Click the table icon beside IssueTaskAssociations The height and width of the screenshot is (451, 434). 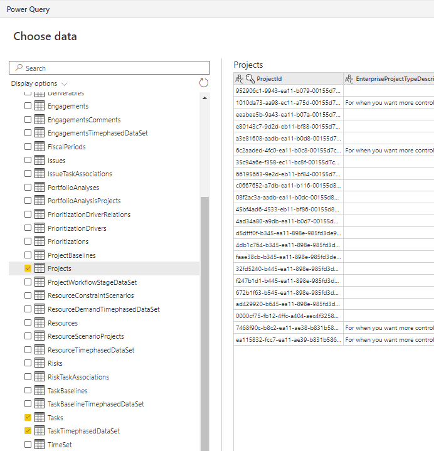click(40, 174)
